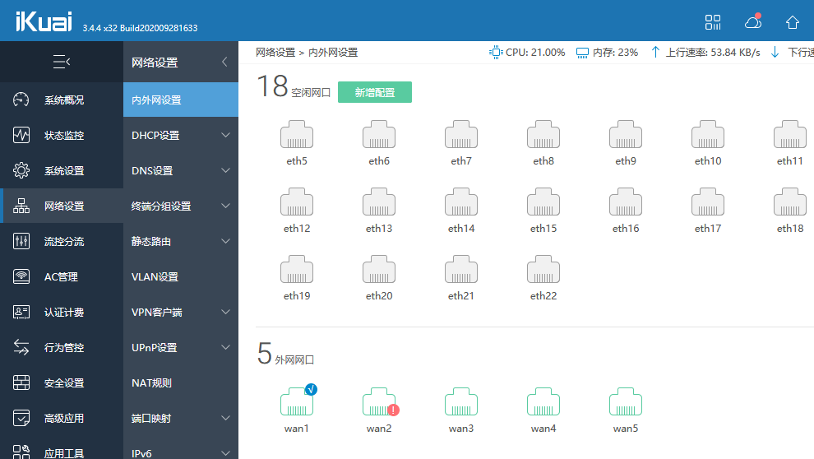Viewport: 814px width, 459px height.
Task: Select the eth15 idle port icon
Action: click(x=543, y=202)
